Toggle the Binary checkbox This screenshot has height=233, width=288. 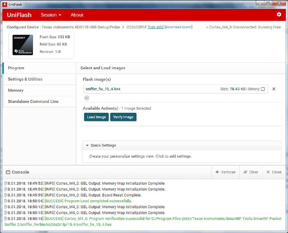[263, 89]
